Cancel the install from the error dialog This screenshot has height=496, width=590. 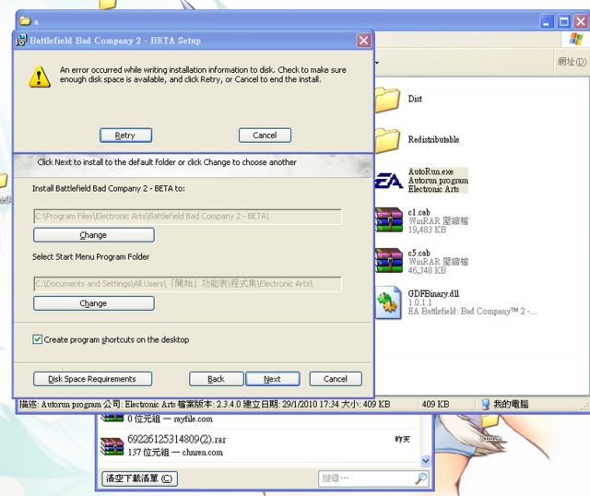[265, 136]
